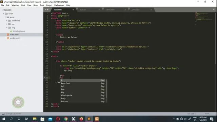Open shoplogo.png in the sidebar
The image size is (217, 122).
(x=19, y=31)
